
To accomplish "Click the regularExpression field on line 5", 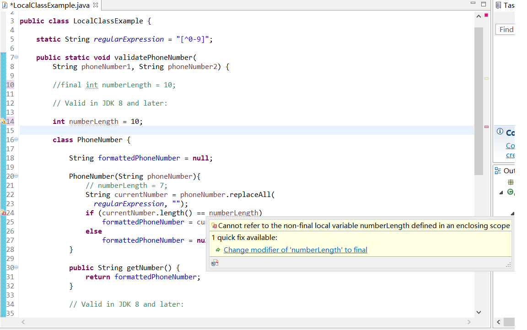I will [x=129, y=39].
